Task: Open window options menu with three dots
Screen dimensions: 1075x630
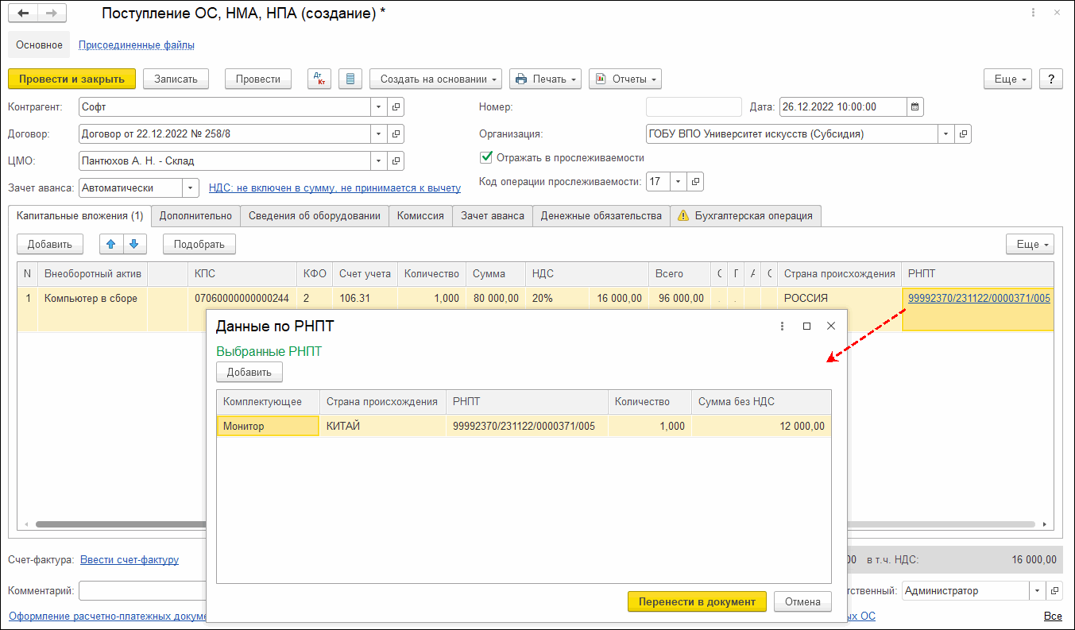Action: click(x=1033, y=14)
